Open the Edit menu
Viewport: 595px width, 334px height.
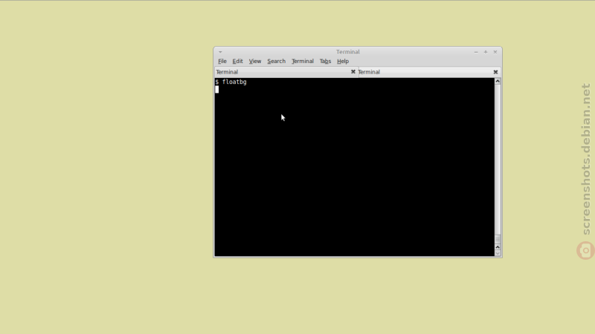click(x=237, y=61)
